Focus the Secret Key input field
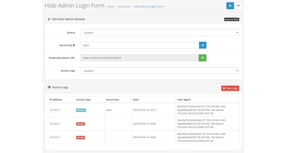The width and height of the screenshot is (287, 153). [x=139, y=45]
